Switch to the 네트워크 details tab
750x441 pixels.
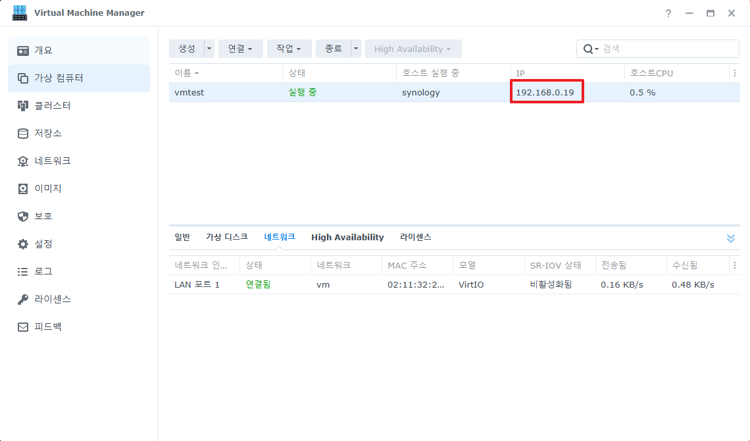tap(280, 237)
